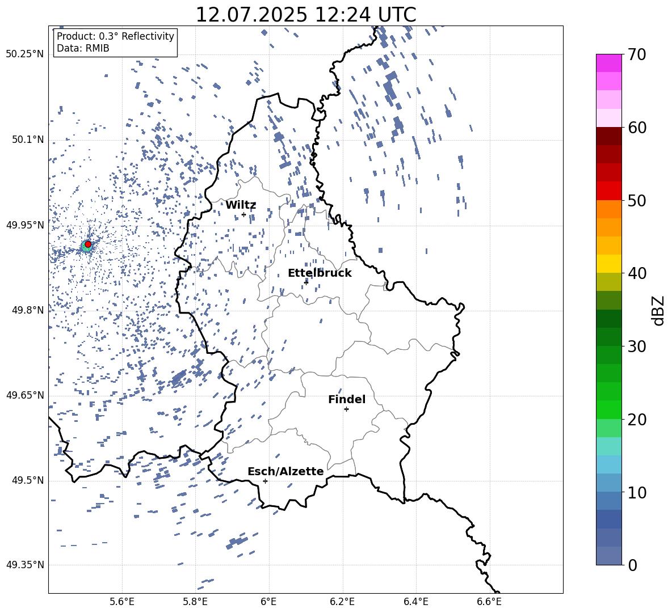
Task: Click 'Product: 0.3° Reflectivity' text
Action: pos(116,36)
